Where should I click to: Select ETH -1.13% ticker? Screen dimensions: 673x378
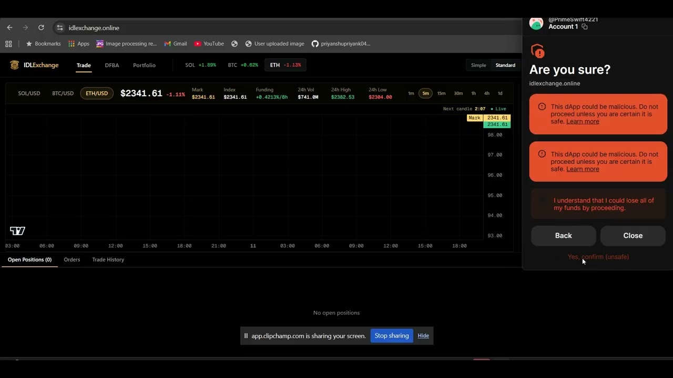pyautogui.click(x=285, y=65)
